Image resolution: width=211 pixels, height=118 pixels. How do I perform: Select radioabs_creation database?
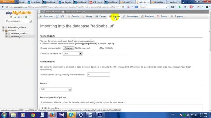[19, 33]
